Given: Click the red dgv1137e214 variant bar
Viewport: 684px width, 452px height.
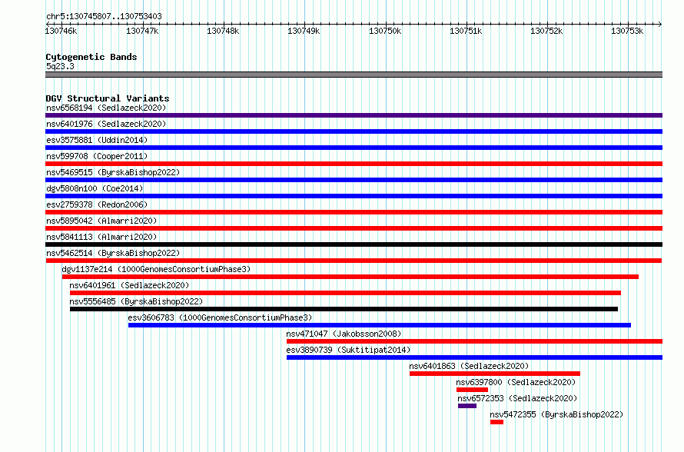Looking at the screenshot, I should click(350, 277).
